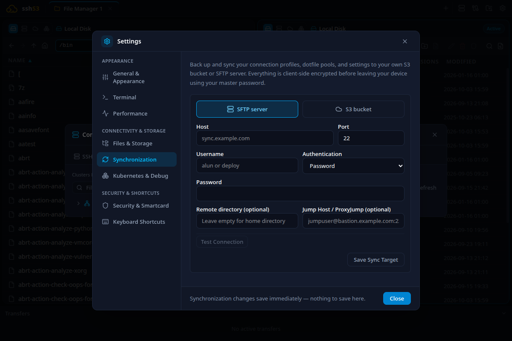Switch to the S3 bucket sync target
This screenshot has width=512, height=341.
point(353,109)
